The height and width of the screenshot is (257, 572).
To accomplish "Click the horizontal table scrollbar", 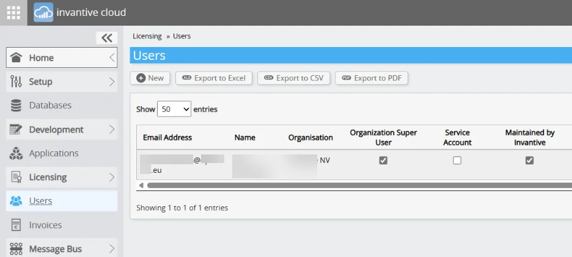I will click(359, 185).
